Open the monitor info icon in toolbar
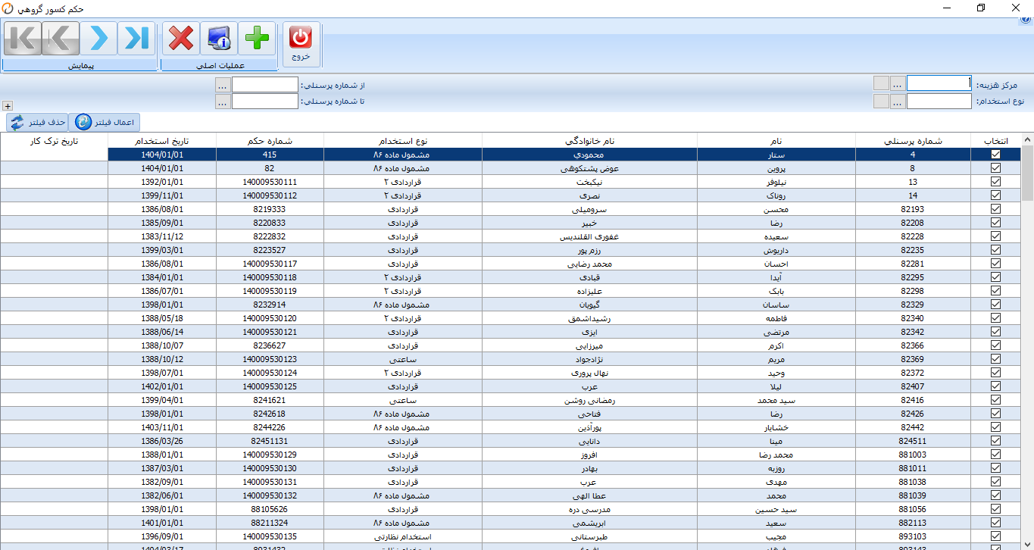Screen dimensions: 1034x550 click(219, 39)
